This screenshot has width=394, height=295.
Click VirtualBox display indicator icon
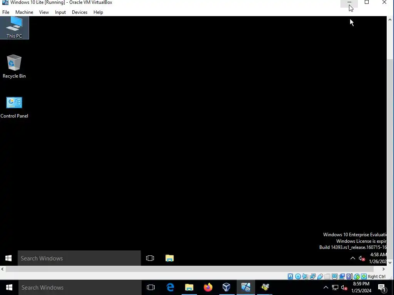(x=334, y=277)
